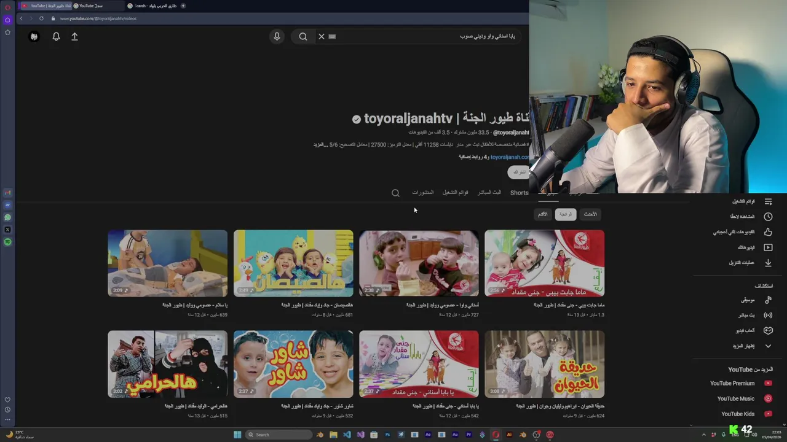Click the title text of هالصيصان video
The image size is (787, 442).
tap(317, 305)
